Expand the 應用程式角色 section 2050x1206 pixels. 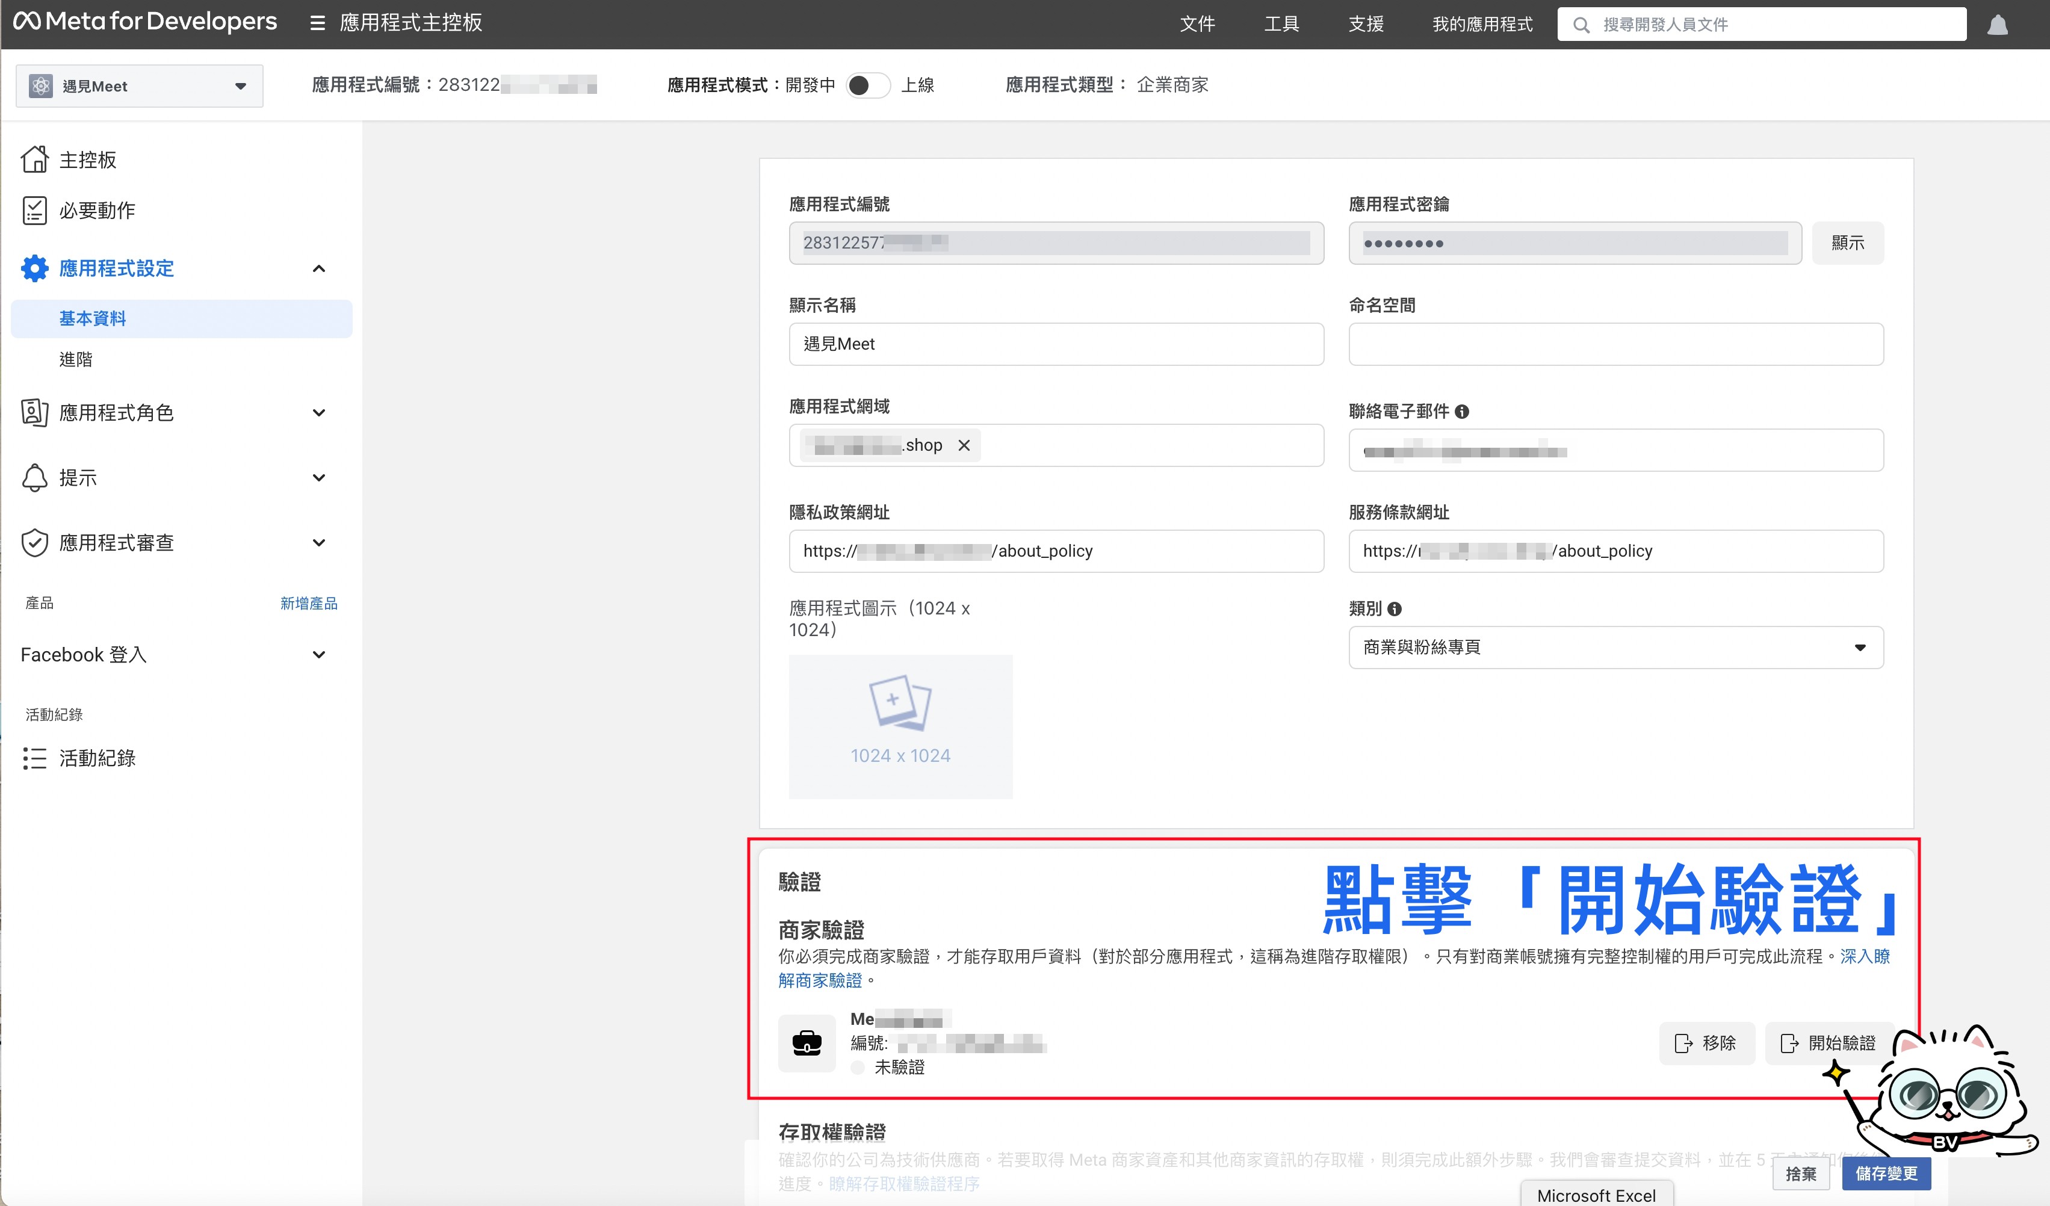click(319, 412)
